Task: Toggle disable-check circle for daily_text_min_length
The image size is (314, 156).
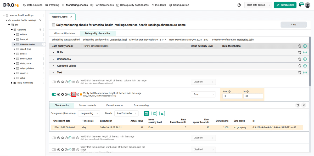Action: click(59, 82)
